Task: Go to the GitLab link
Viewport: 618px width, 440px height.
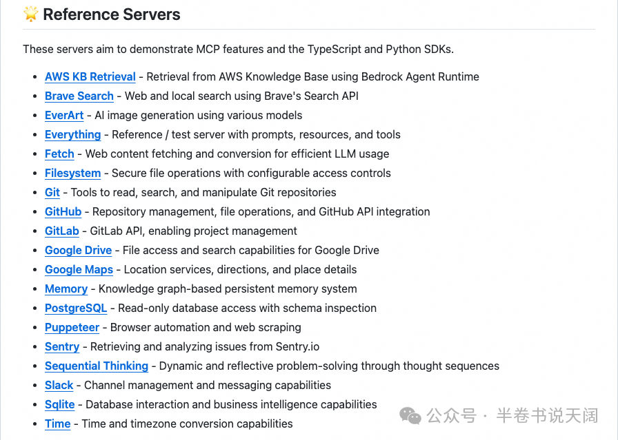Action: coord(62,231)
